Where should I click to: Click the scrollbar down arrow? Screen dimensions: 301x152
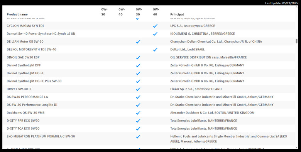pos(296,148)
